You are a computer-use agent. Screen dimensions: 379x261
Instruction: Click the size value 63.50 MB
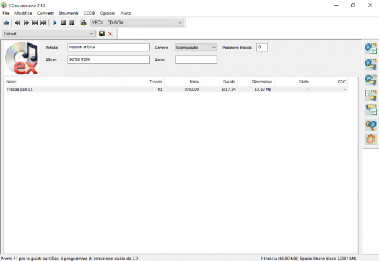coord(263,89)
